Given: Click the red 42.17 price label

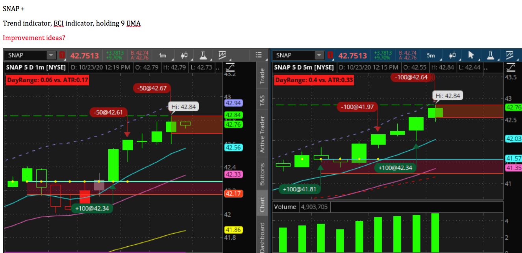Looking at the screenshot, I should pyautogui.click(x=233, y=194).
